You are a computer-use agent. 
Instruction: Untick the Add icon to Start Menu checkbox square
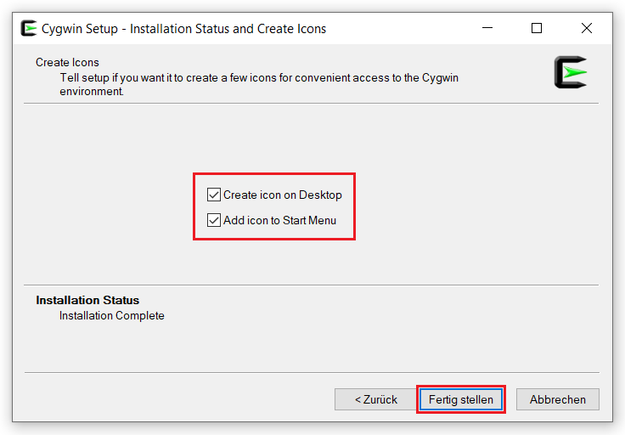214,221
